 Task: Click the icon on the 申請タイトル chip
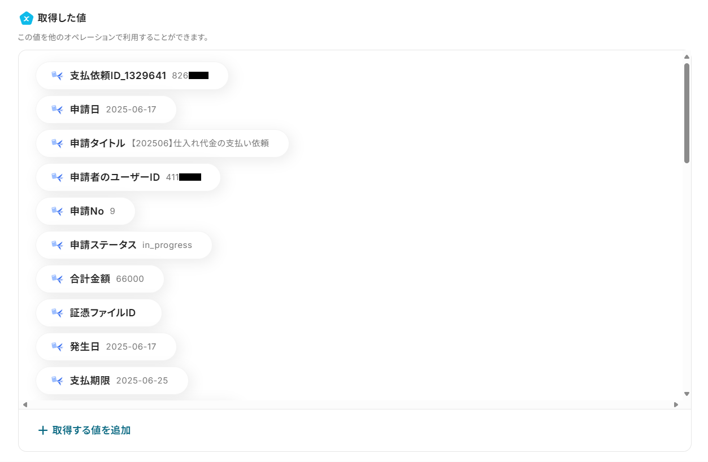(x=57, y=143)
